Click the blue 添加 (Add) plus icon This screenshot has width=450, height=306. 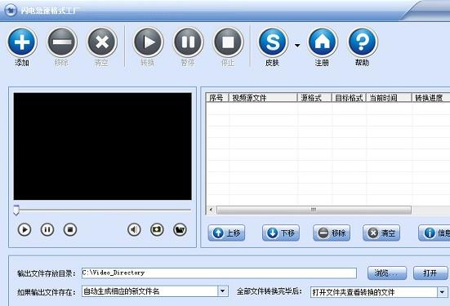pyautogui.click(x=22, y=42)
